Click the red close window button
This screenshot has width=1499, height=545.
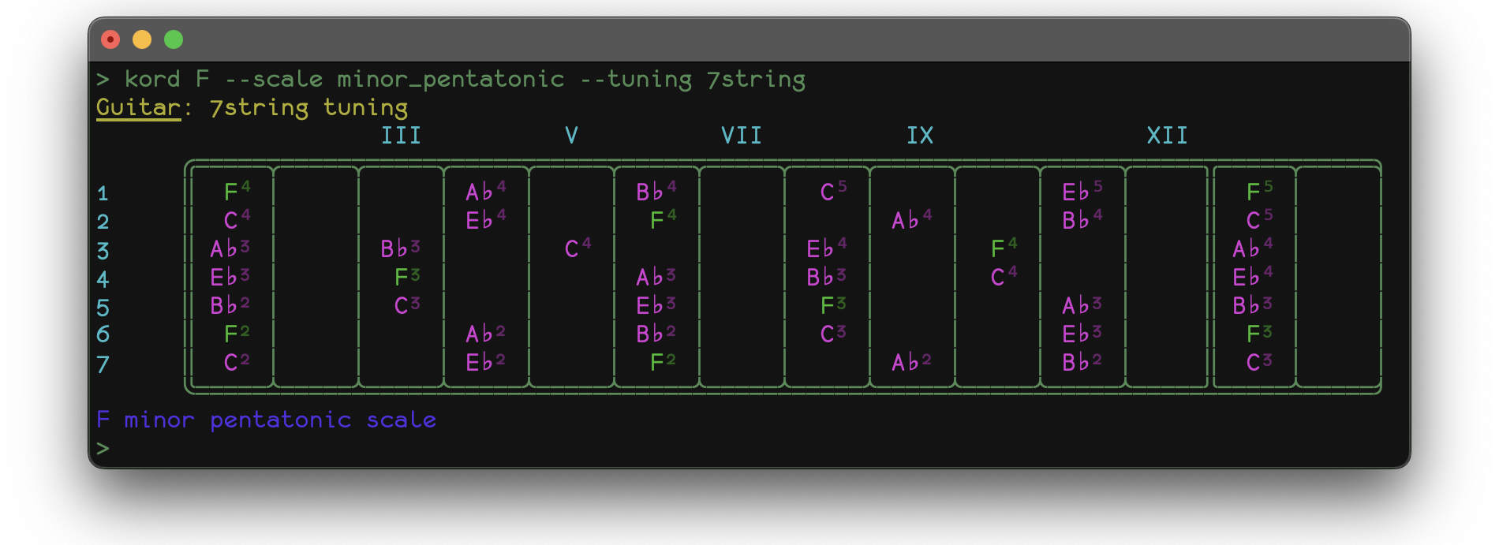coord(110,39)
